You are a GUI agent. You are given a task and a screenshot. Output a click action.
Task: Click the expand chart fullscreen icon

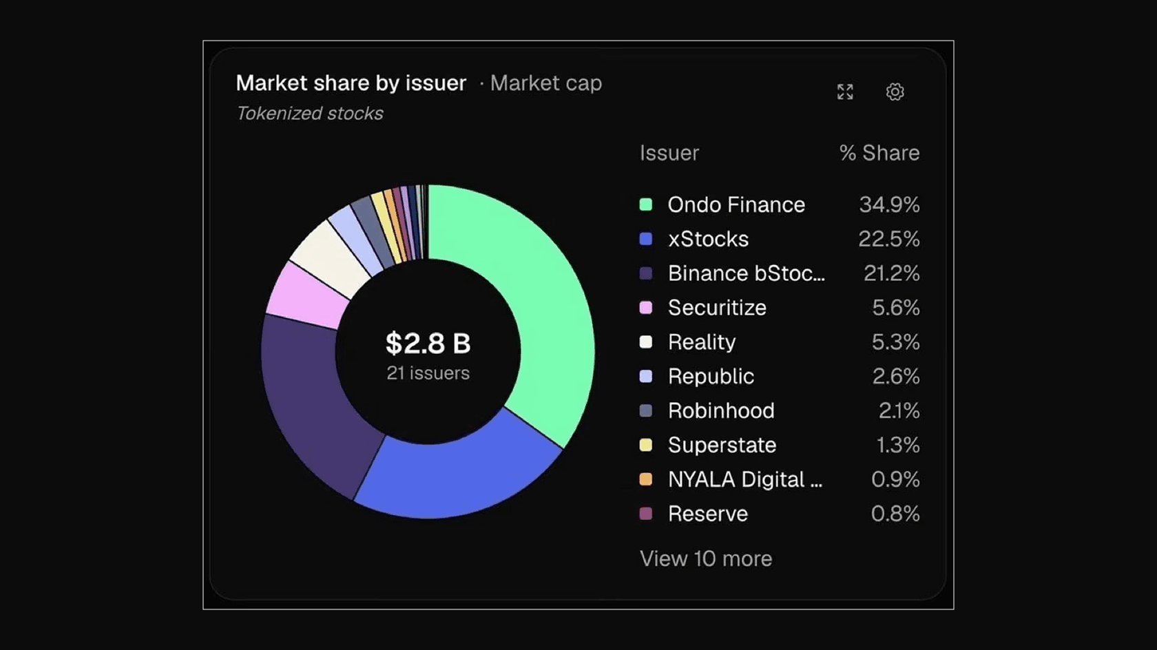(845, 92)
